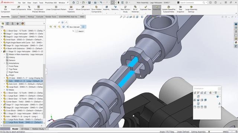
Task: Click the Print icon
Action: point(95,3)
